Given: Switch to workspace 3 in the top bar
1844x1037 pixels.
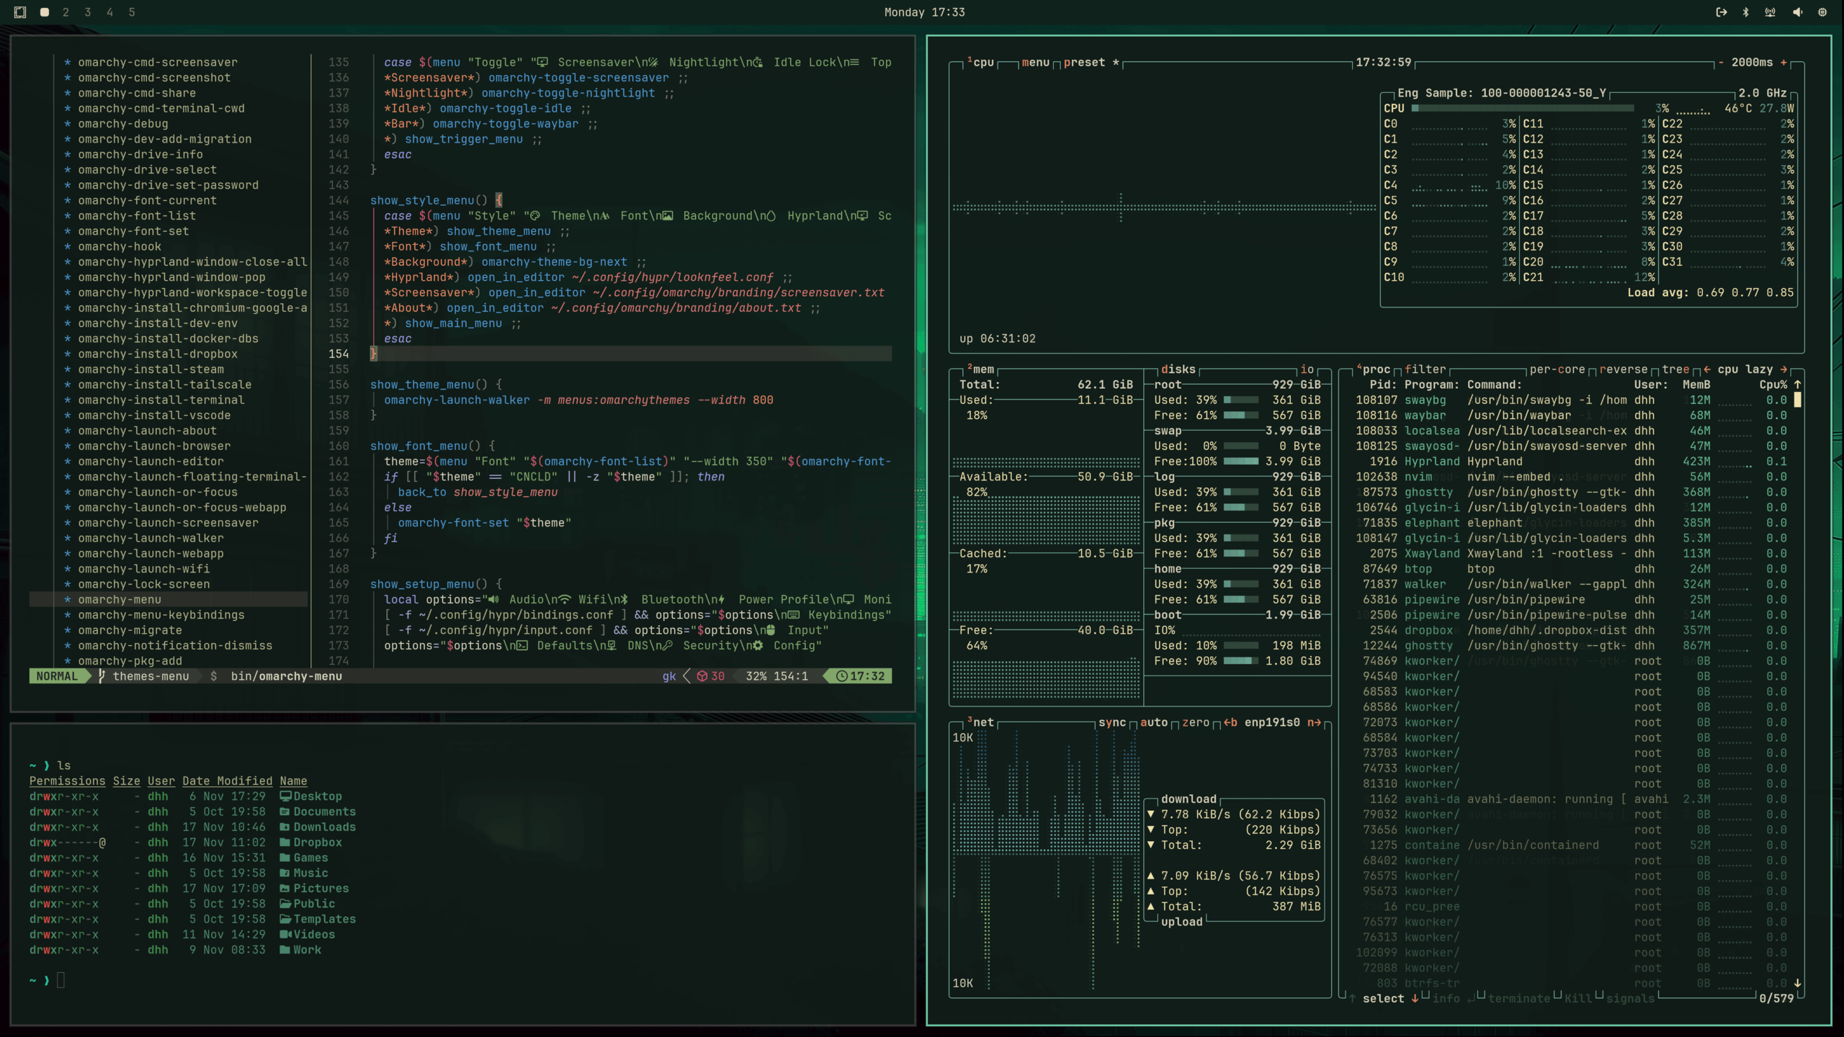Looking at the screenshot, I should click(87, 12).
